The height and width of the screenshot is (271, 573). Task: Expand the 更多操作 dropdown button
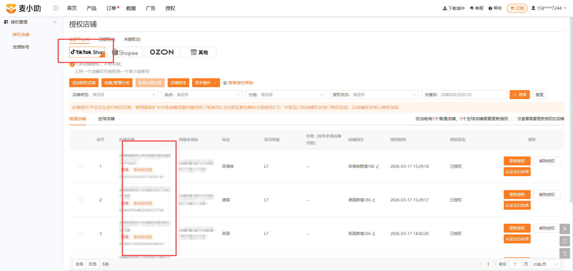[206, 83]
